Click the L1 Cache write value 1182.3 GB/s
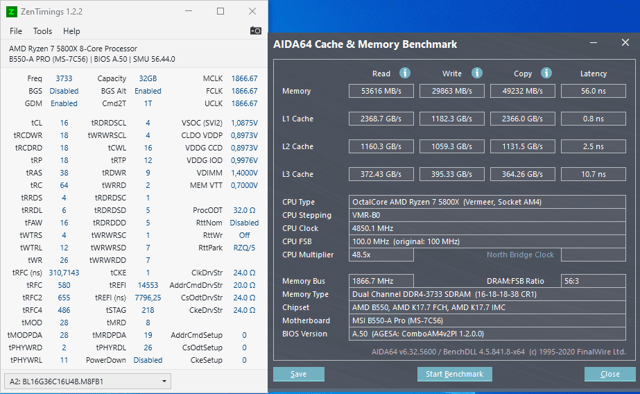Viewport: 640px width, 394px height. point(452,119)
